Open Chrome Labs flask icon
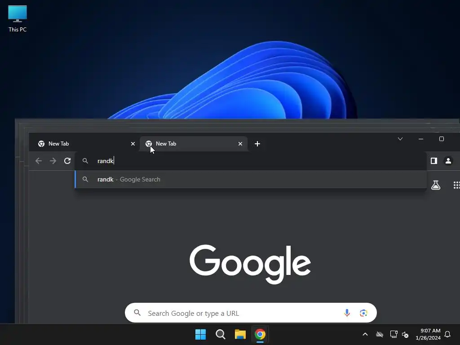The width and height of the screenshot is (460, 345). point(436,185)
